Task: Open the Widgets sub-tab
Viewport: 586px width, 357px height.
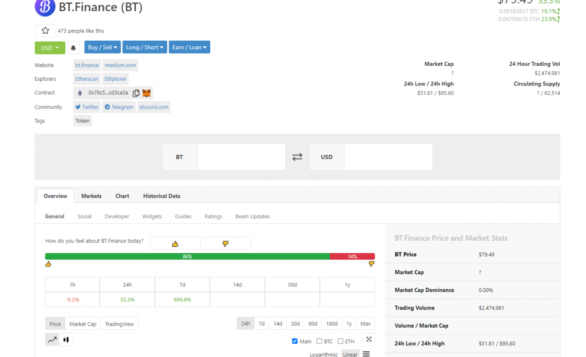Action: click(152, 217)
